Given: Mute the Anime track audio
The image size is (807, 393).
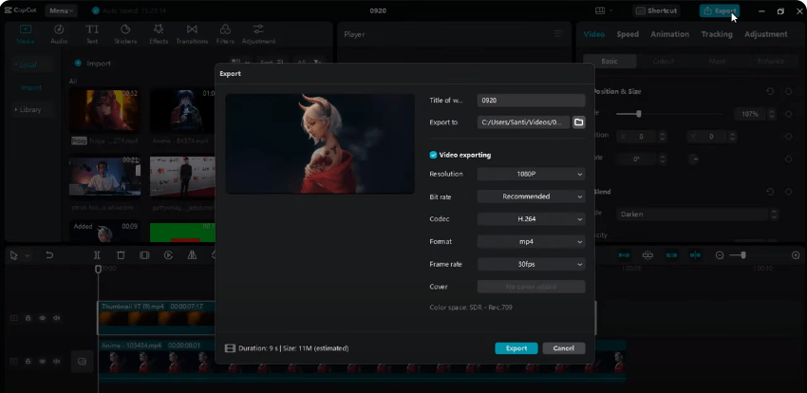Looking at the screenshot, I should (57, 362).
